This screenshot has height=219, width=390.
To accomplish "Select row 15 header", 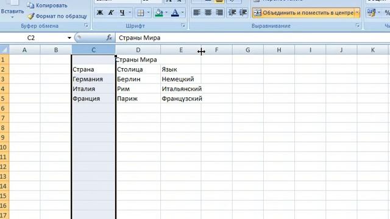I will click(4, 196).
